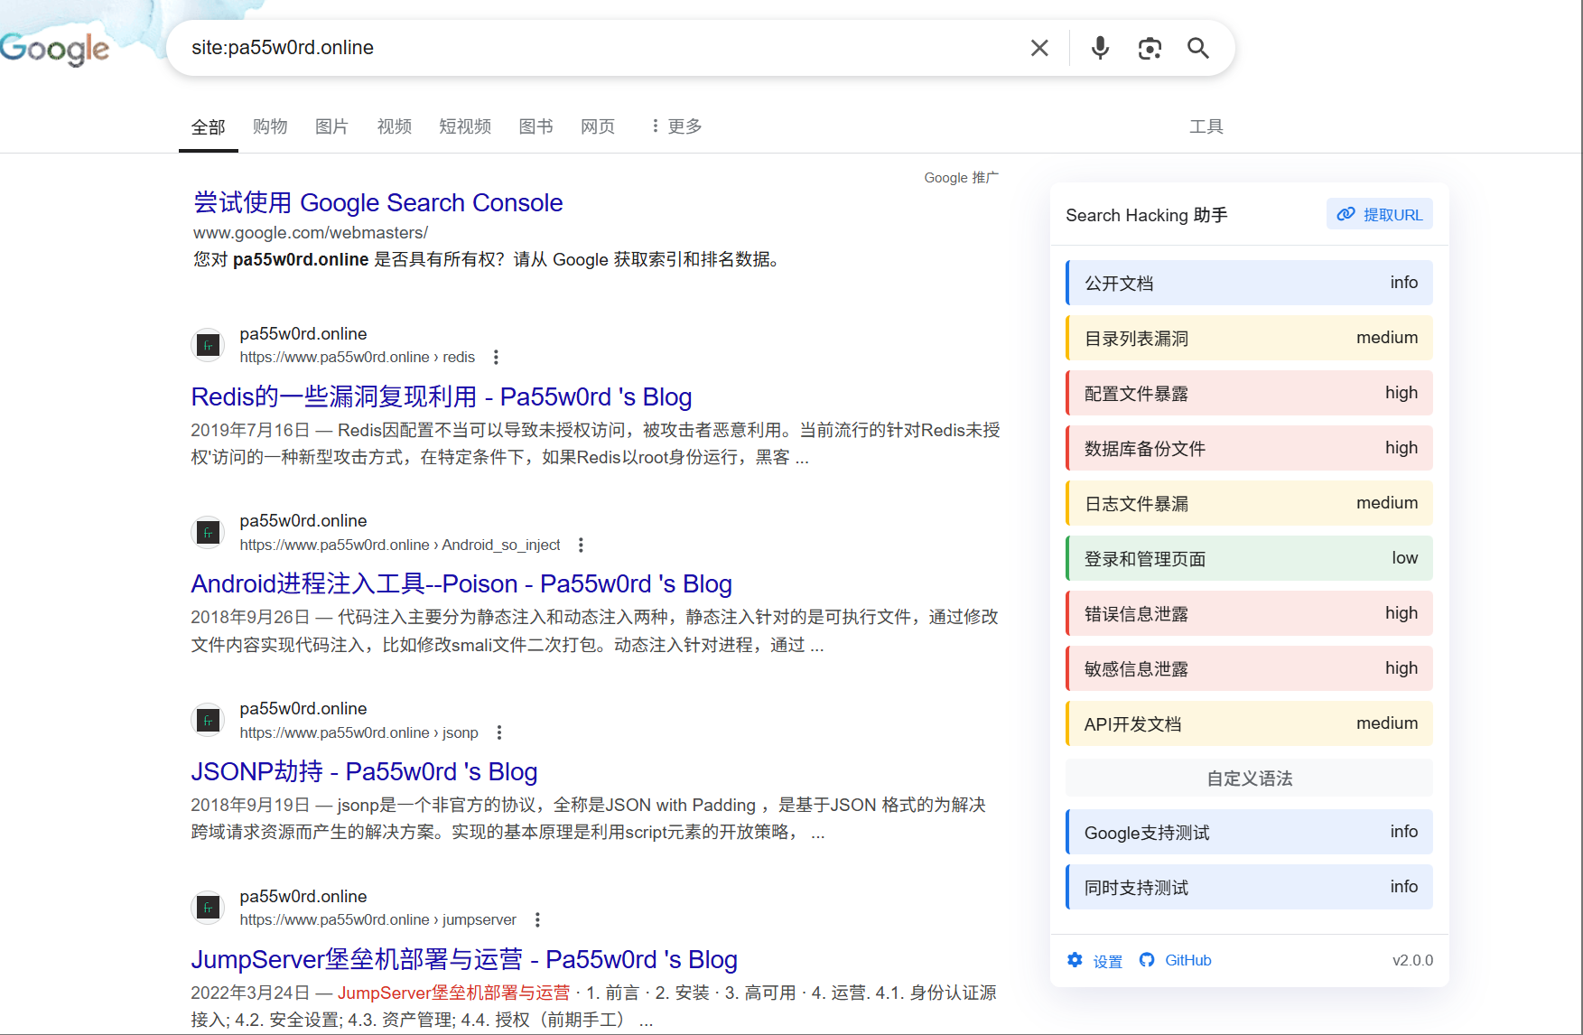The image size is (1583, 1035).
Task: Run the 日志文件暴漏 medium dork
Action: (x=1249, y=503)
